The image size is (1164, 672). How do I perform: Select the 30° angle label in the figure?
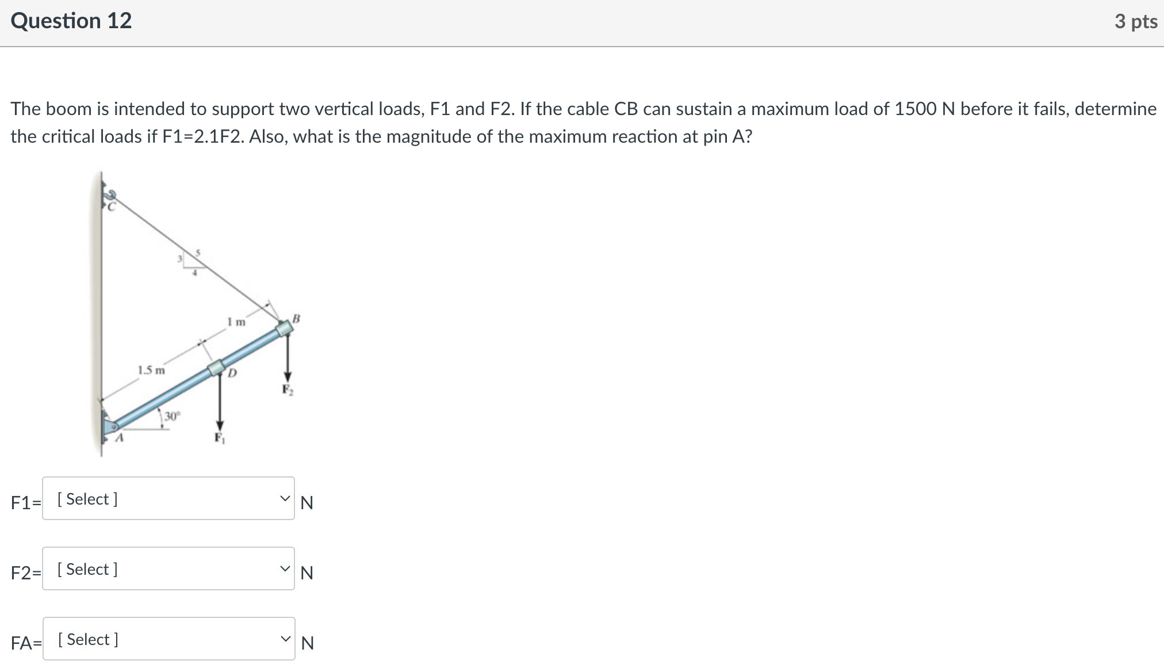173,417
